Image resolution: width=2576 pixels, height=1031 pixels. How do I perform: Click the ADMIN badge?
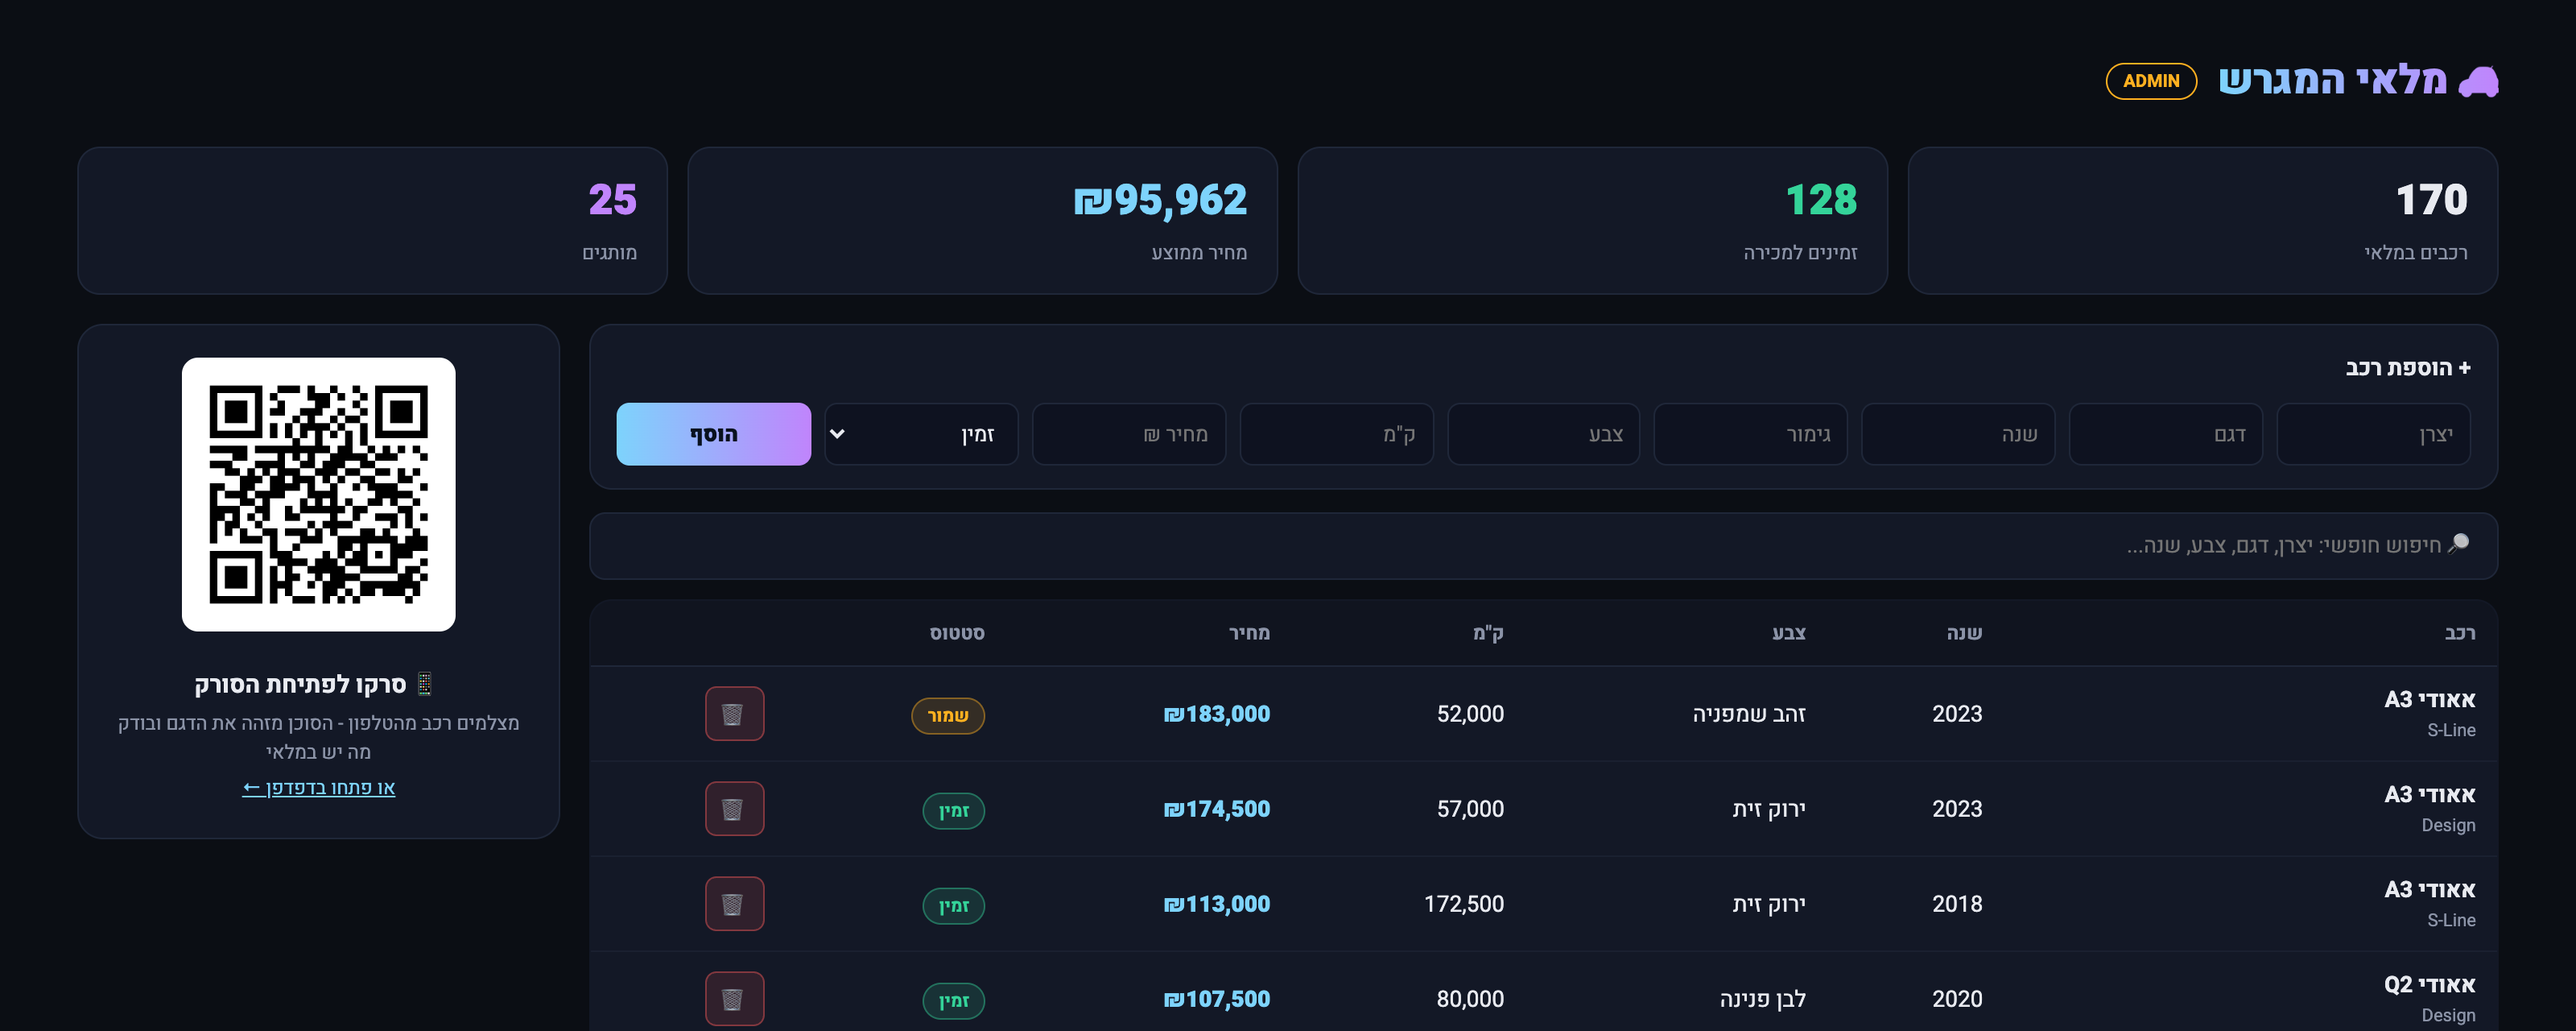click(2151, 81)
